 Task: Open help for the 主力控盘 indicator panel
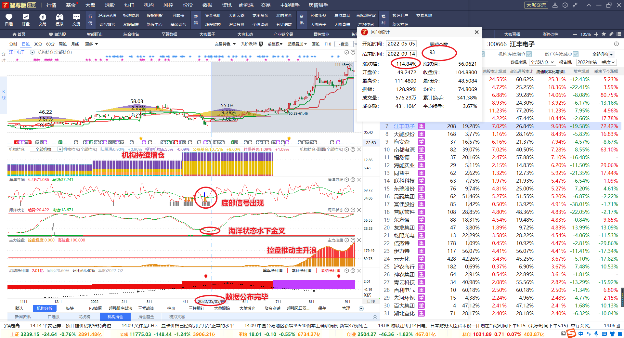point(353,240)
